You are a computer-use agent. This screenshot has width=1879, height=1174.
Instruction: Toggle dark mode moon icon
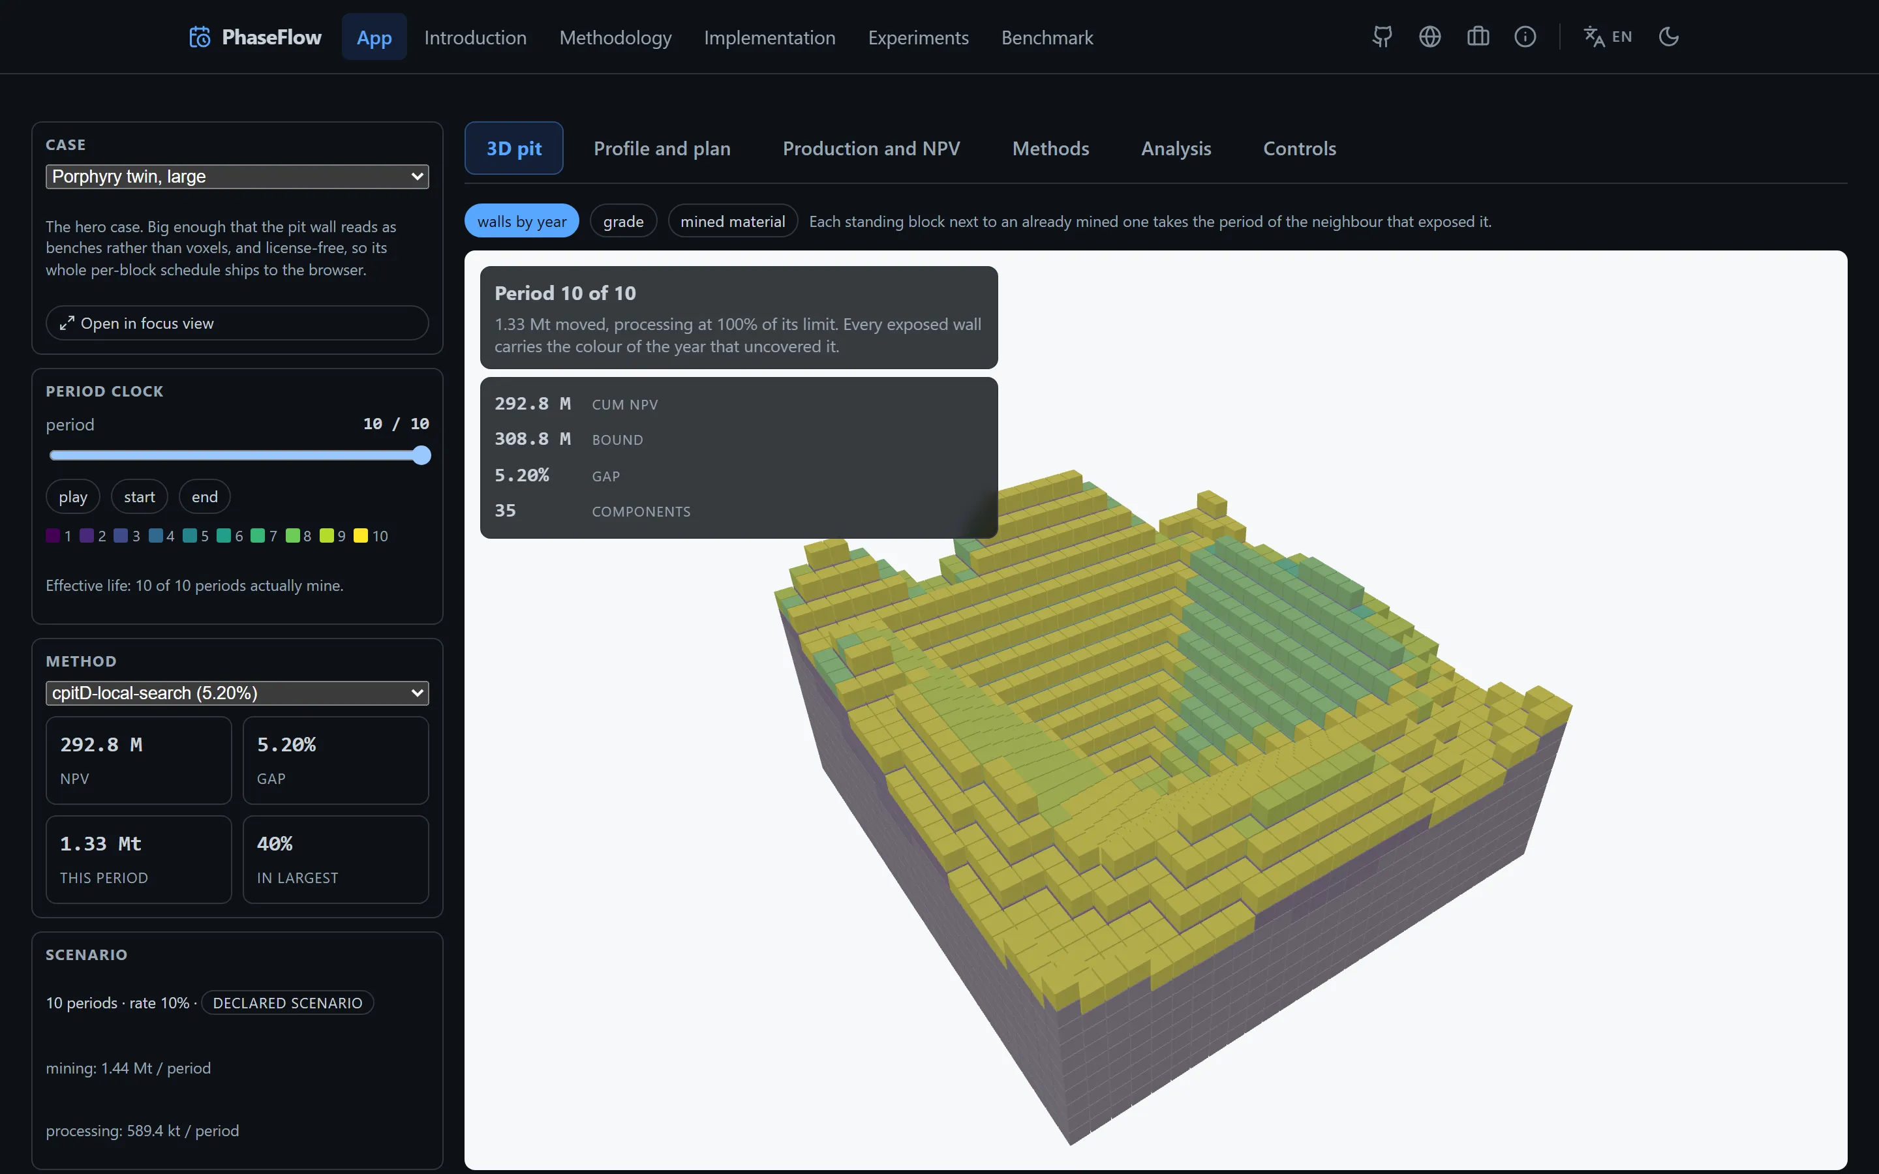1668,37
